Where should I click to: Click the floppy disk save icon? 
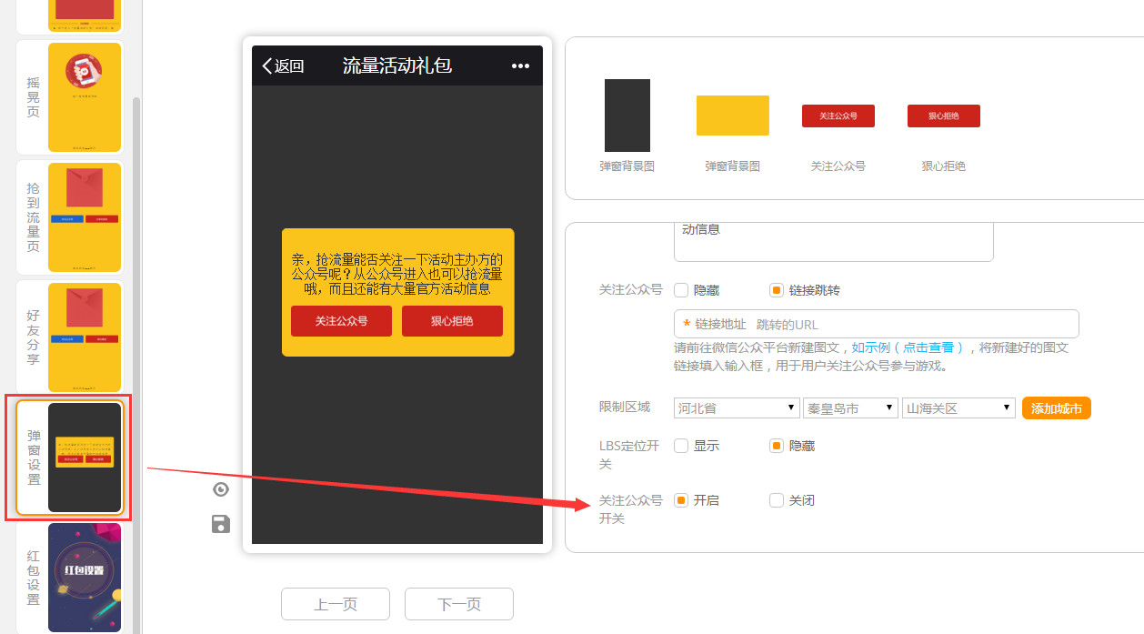[x=220, y=524]
